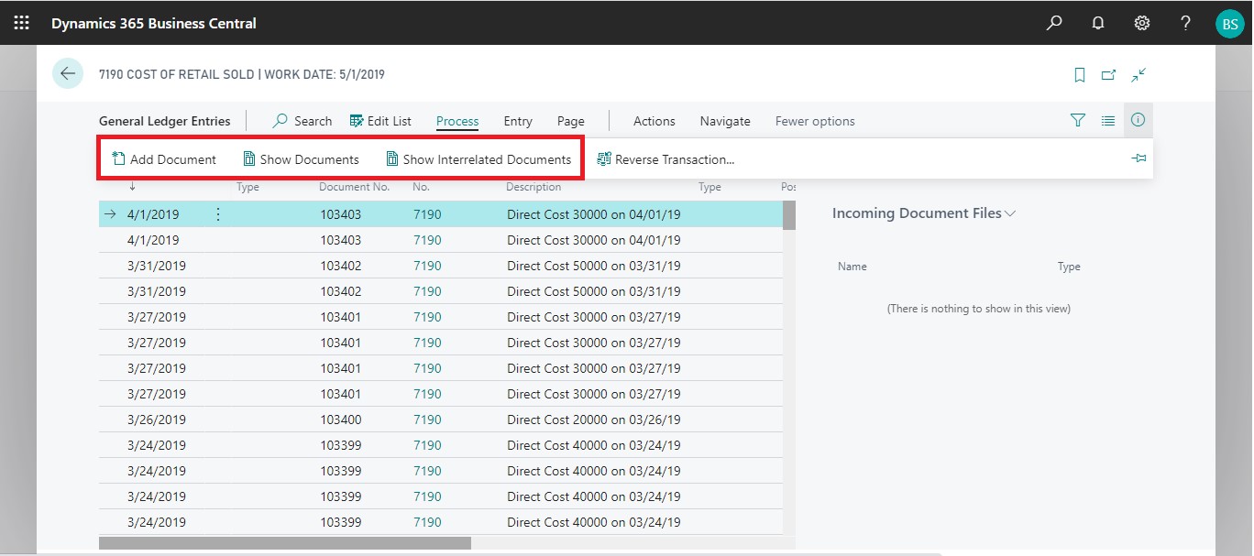Open the app launcher waffle icon
The width and height of the screenshot is (1254, 556).
21,23
